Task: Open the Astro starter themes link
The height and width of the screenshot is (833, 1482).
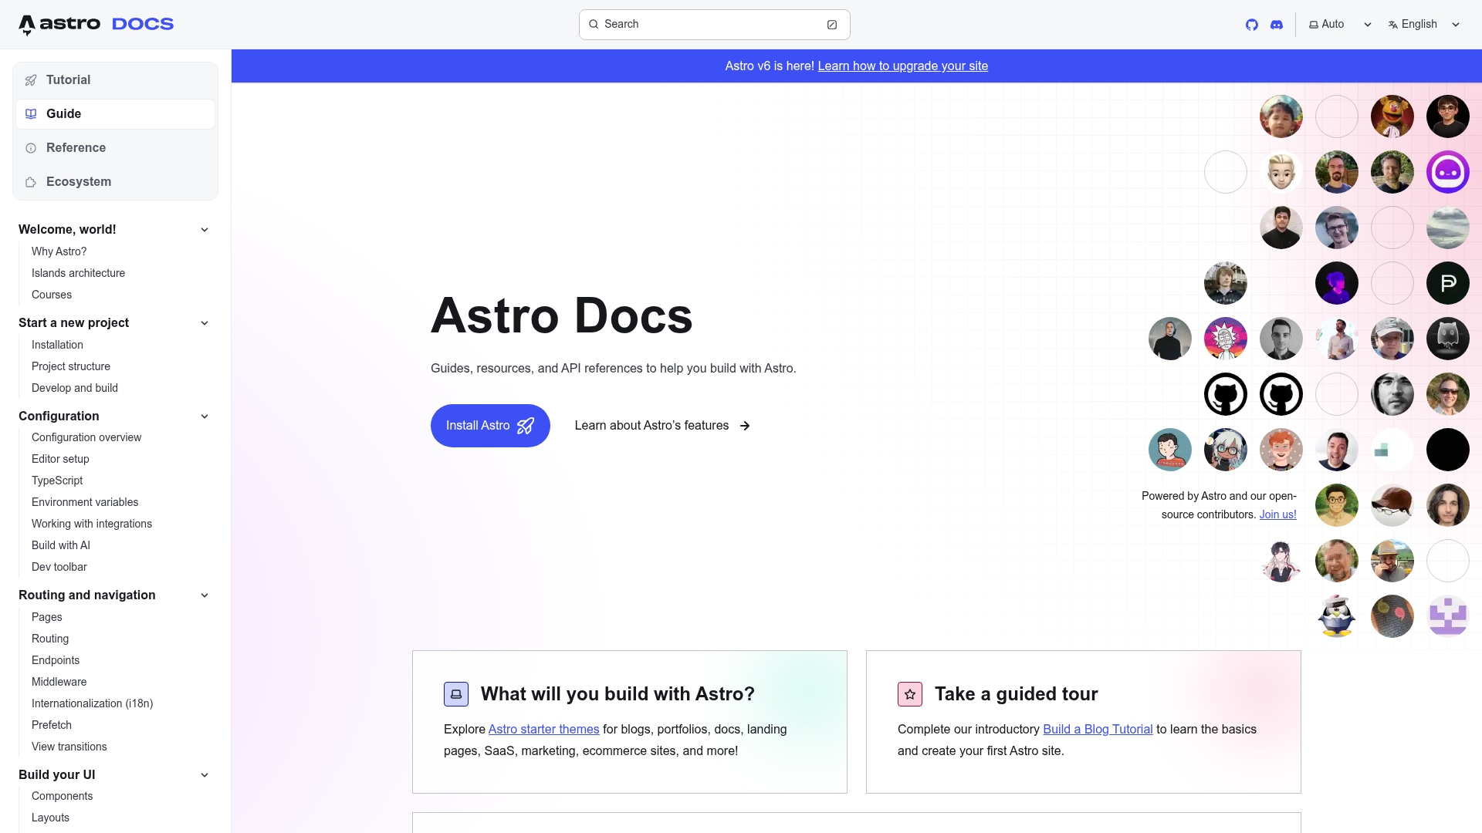Action: tap(544, 730)
